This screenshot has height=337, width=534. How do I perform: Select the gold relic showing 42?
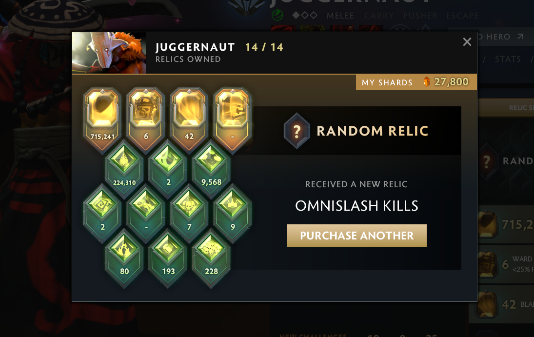click(189, 119)
